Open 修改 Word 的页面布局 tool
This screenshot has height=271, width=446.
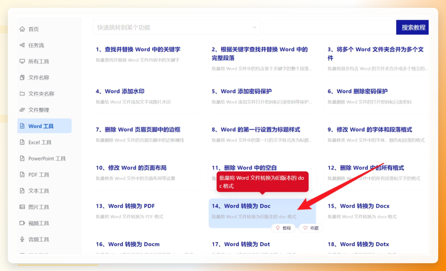pyautogui.click(x=131, y=168)
